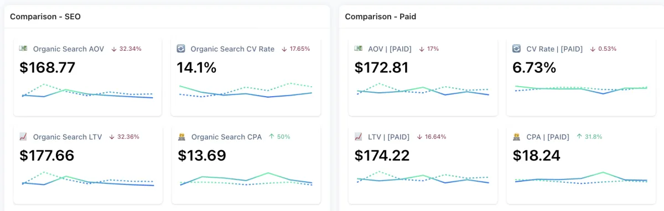Click the $172.81 paid AOV sparkline chart
This screenshot has width=664, height=211.
(423, 90)
